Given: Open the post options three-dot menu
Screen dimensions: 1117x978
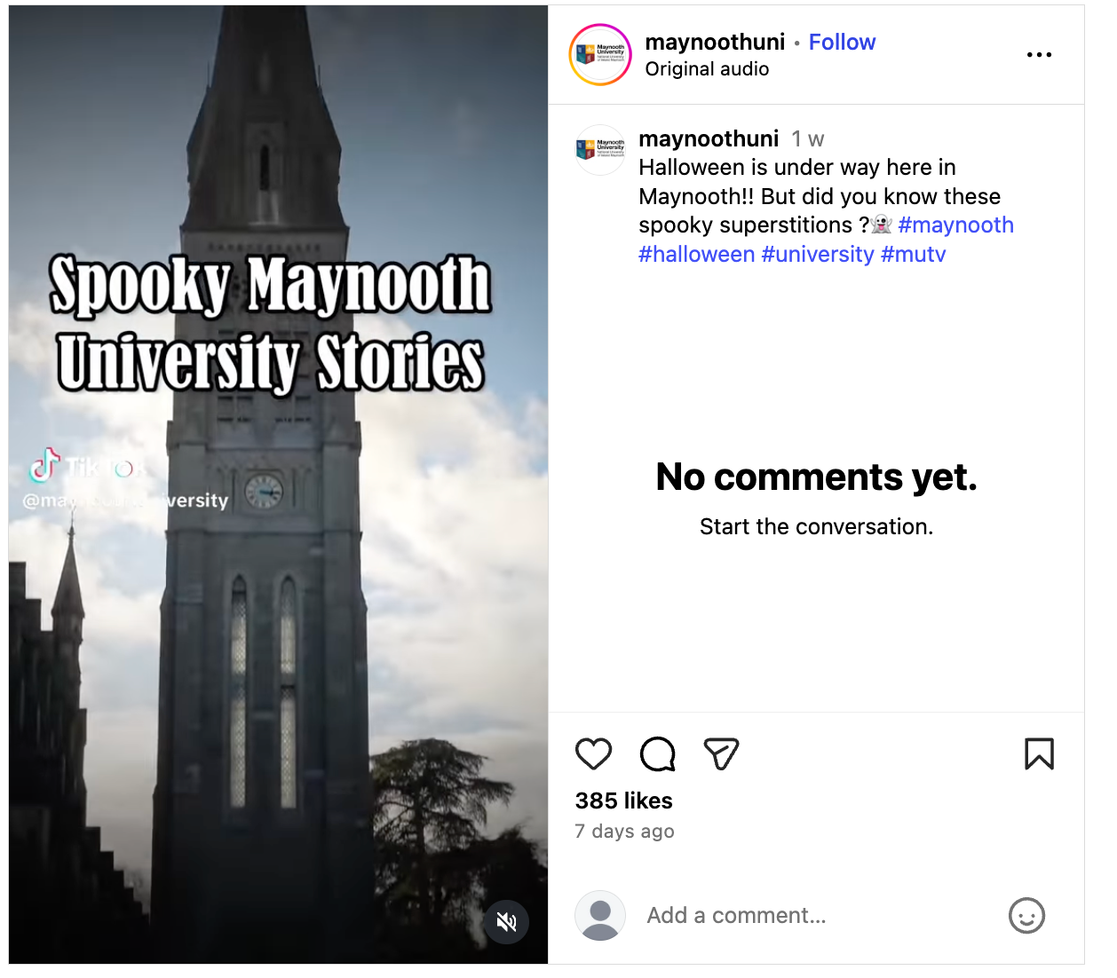Looking at the screenshot, I should coord(1039,54).
